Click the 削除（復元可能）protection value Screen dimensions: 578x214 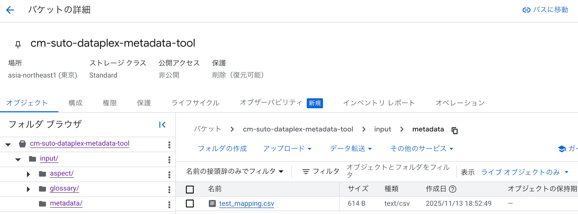coord(238,75)
